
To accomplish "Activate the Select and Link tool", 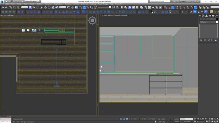I will coord(11,7).
